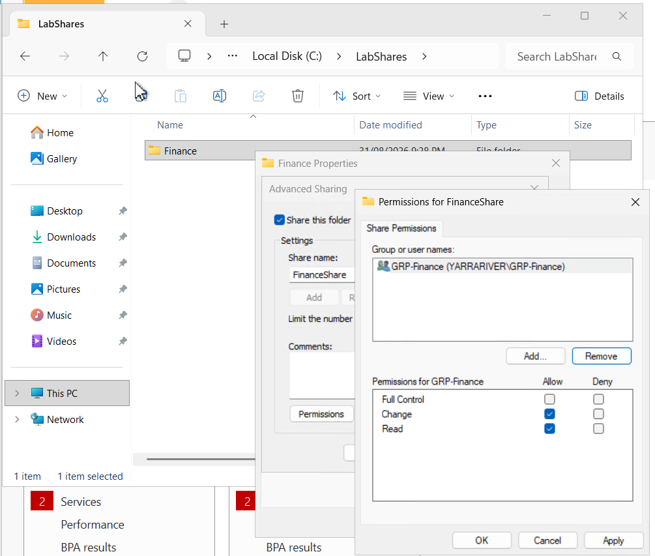Click the search magnifier icon
This screenshot has height=556, width=655.
click(x=617, y=57)
